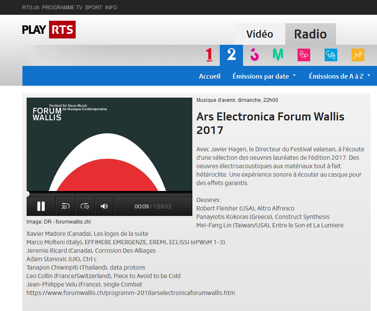The width and height of the screenshot is (377, 311).
Task: Select the Pop radio channel icon
Action: pyautogui.click(x=303, y=55)
